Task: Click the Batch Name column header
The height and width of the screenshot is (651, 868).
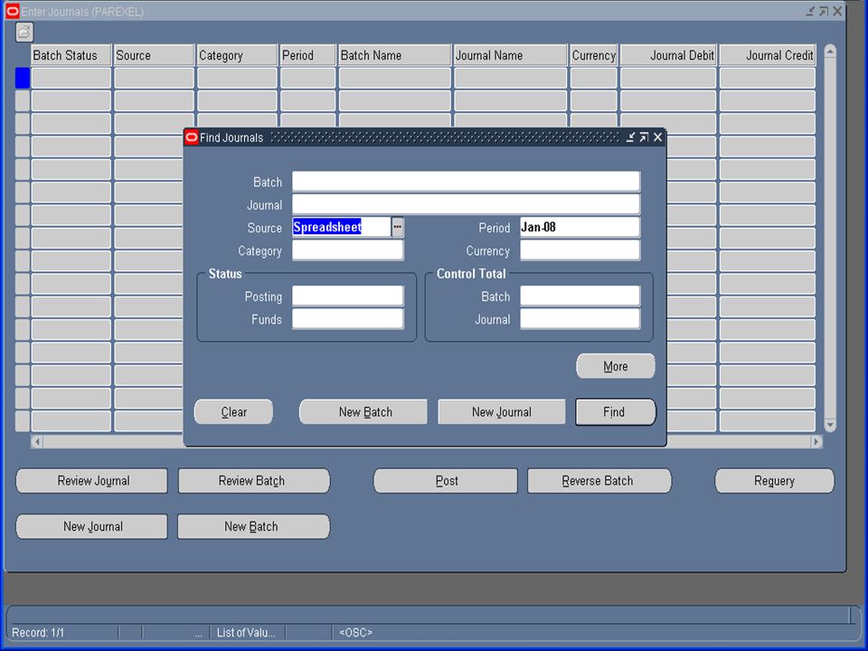Action: (395, 55)
